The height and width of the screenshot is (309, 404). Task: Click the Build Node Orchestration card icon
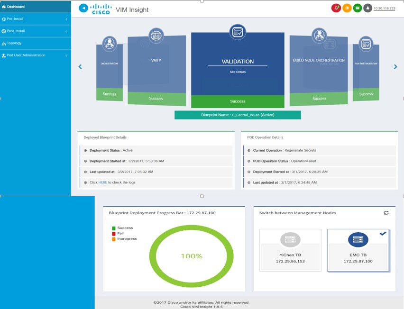(319, 35)
